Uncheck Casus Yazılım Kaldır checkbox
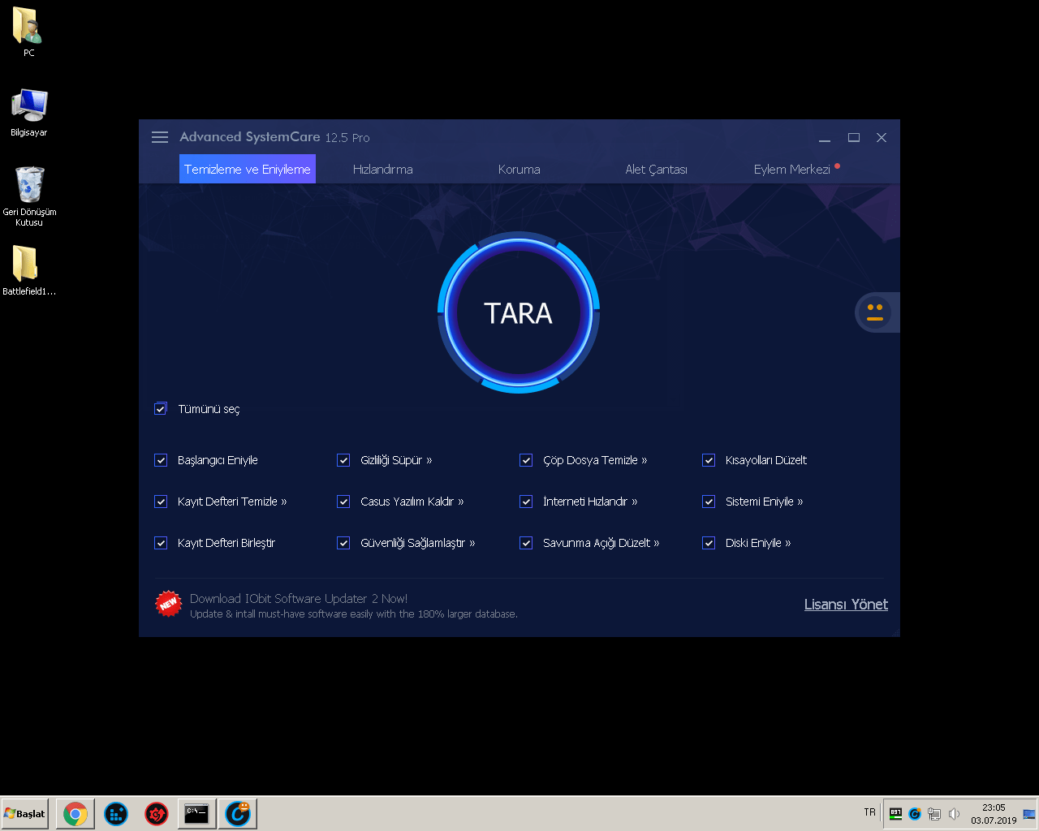Image resolution: width=1039 pixels, height=831 pixels. pyautogui.click(x=343, y=502)
